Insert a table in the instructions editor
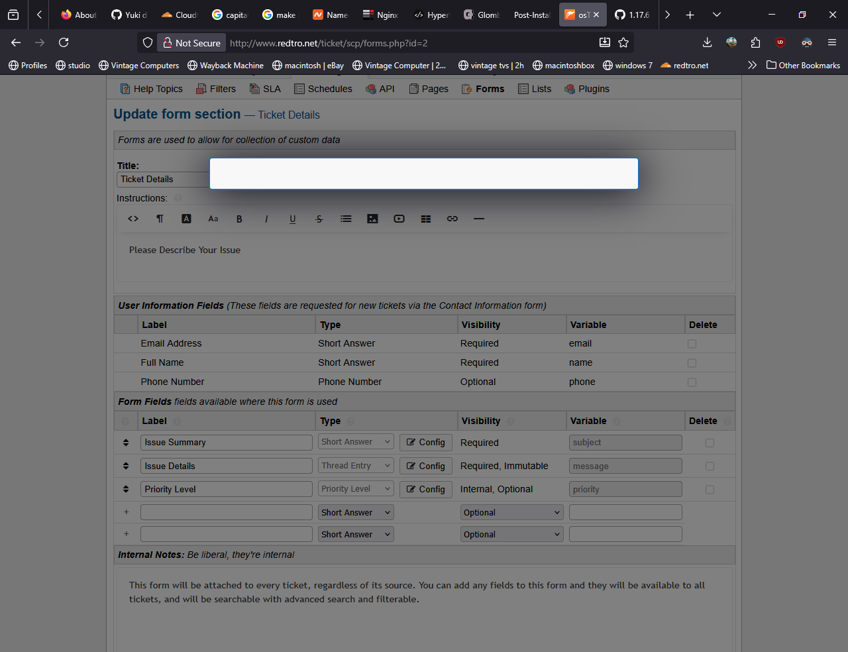848x652 pixels. click(x=426, y=219)
